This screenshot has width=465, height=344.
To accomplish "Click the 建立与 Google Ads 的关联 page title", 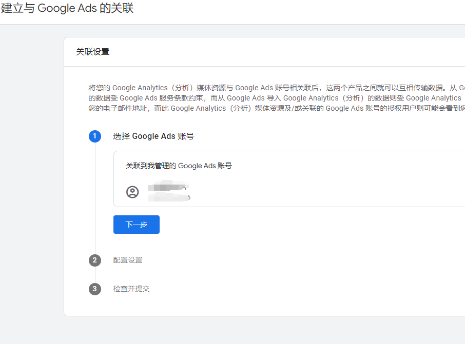I will pos(67,8).
